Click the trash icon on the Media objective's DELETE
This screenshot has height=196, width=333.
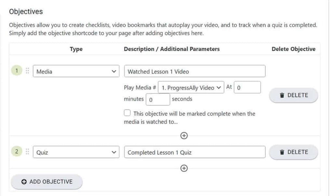pyautogui.click(x=283, y=95)
